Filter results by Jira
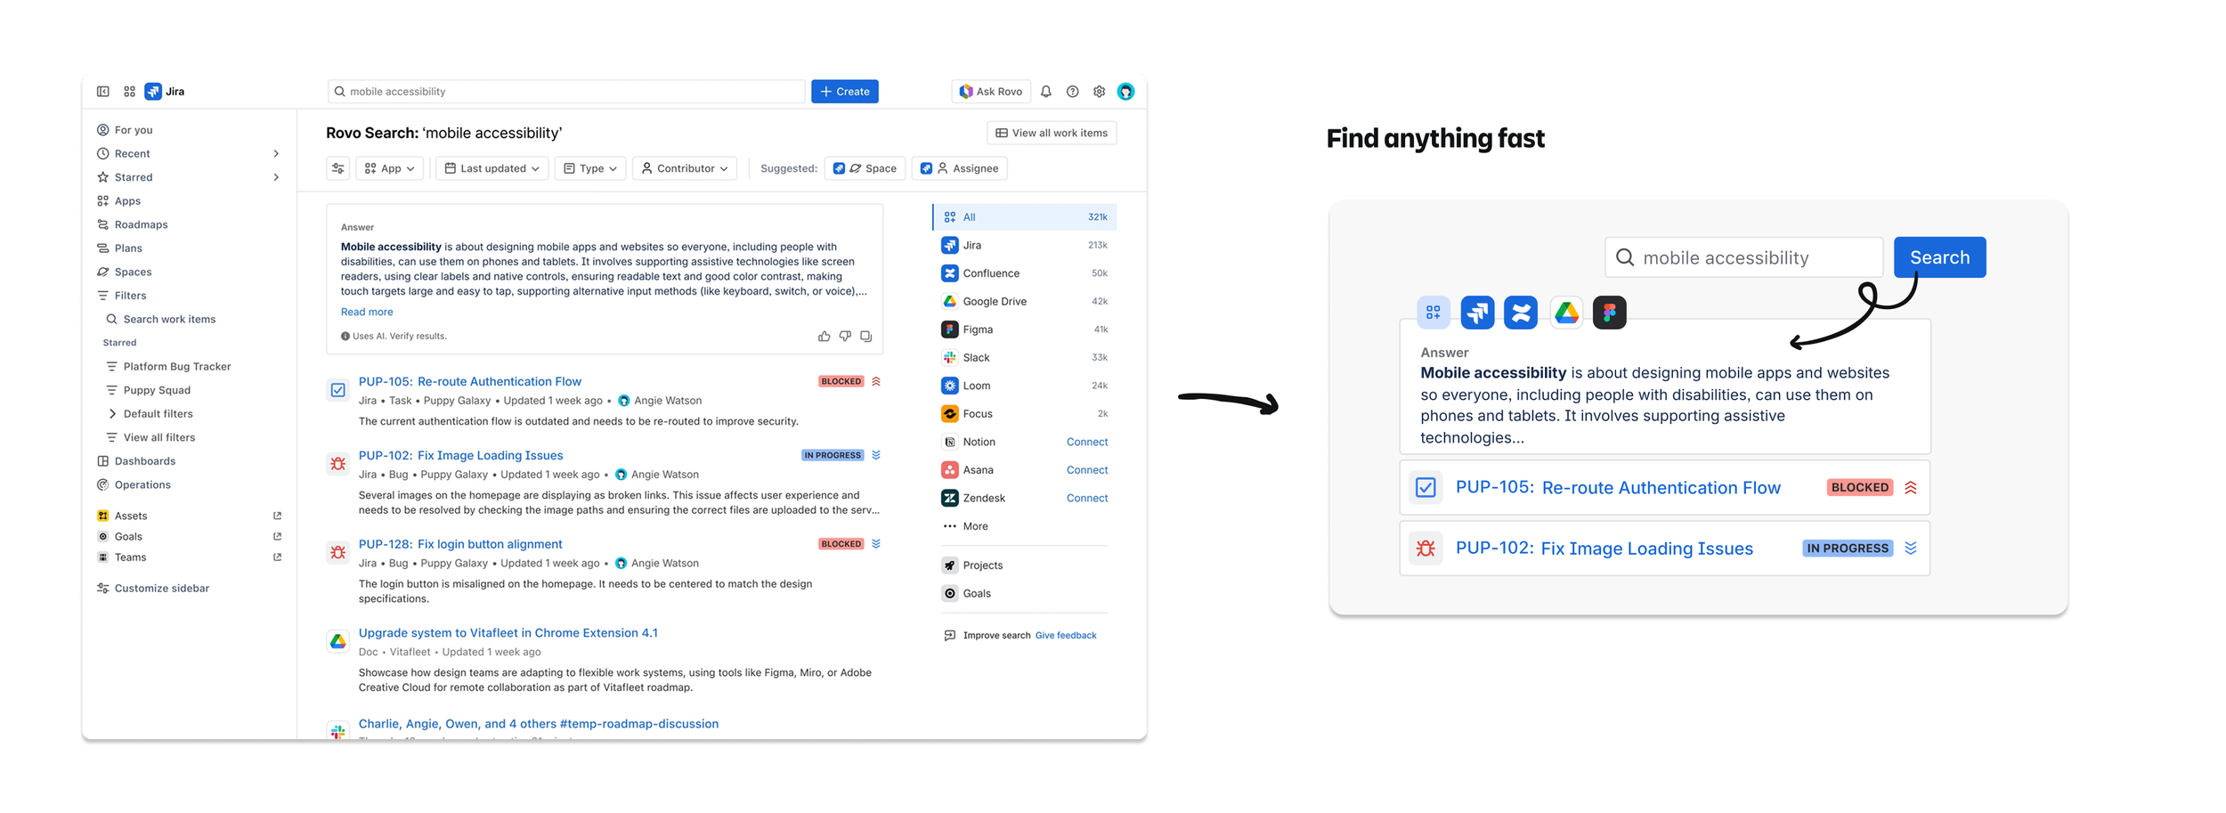 [x=1025, y=246]
